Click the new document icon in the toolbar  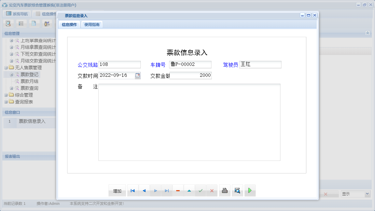[x=33, y=23]
